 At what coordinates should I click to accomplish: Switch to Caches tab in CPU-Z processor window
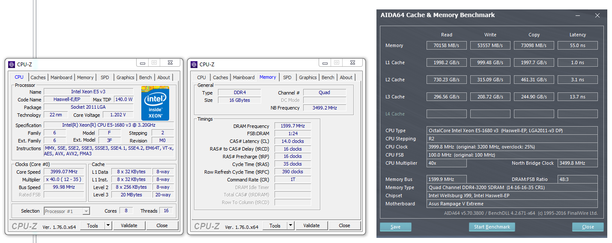pos(38,77)
